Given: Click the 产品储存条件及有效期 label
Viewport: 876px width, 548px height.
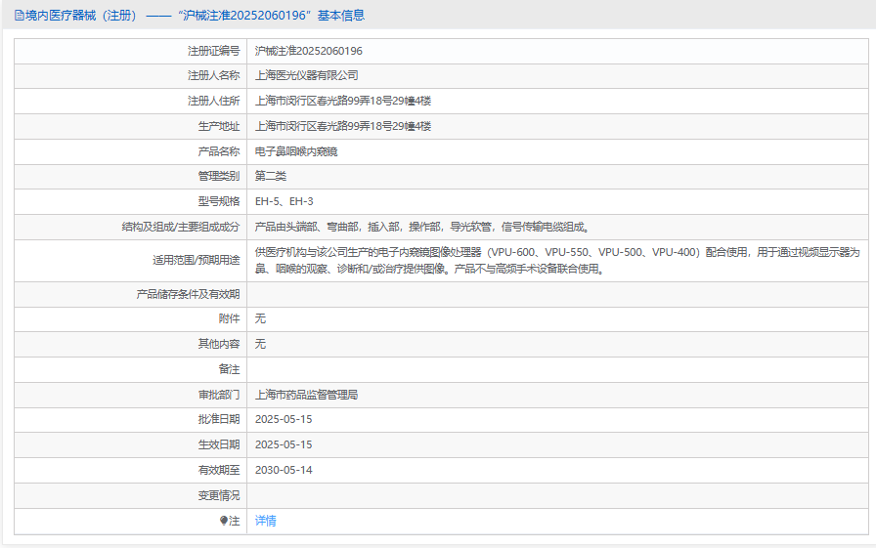Looking at the screenshot, I should (x=188, y=294).
